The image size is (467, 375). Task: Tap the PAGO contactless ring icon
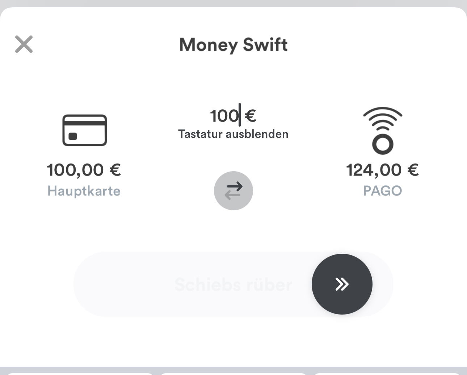383,131
